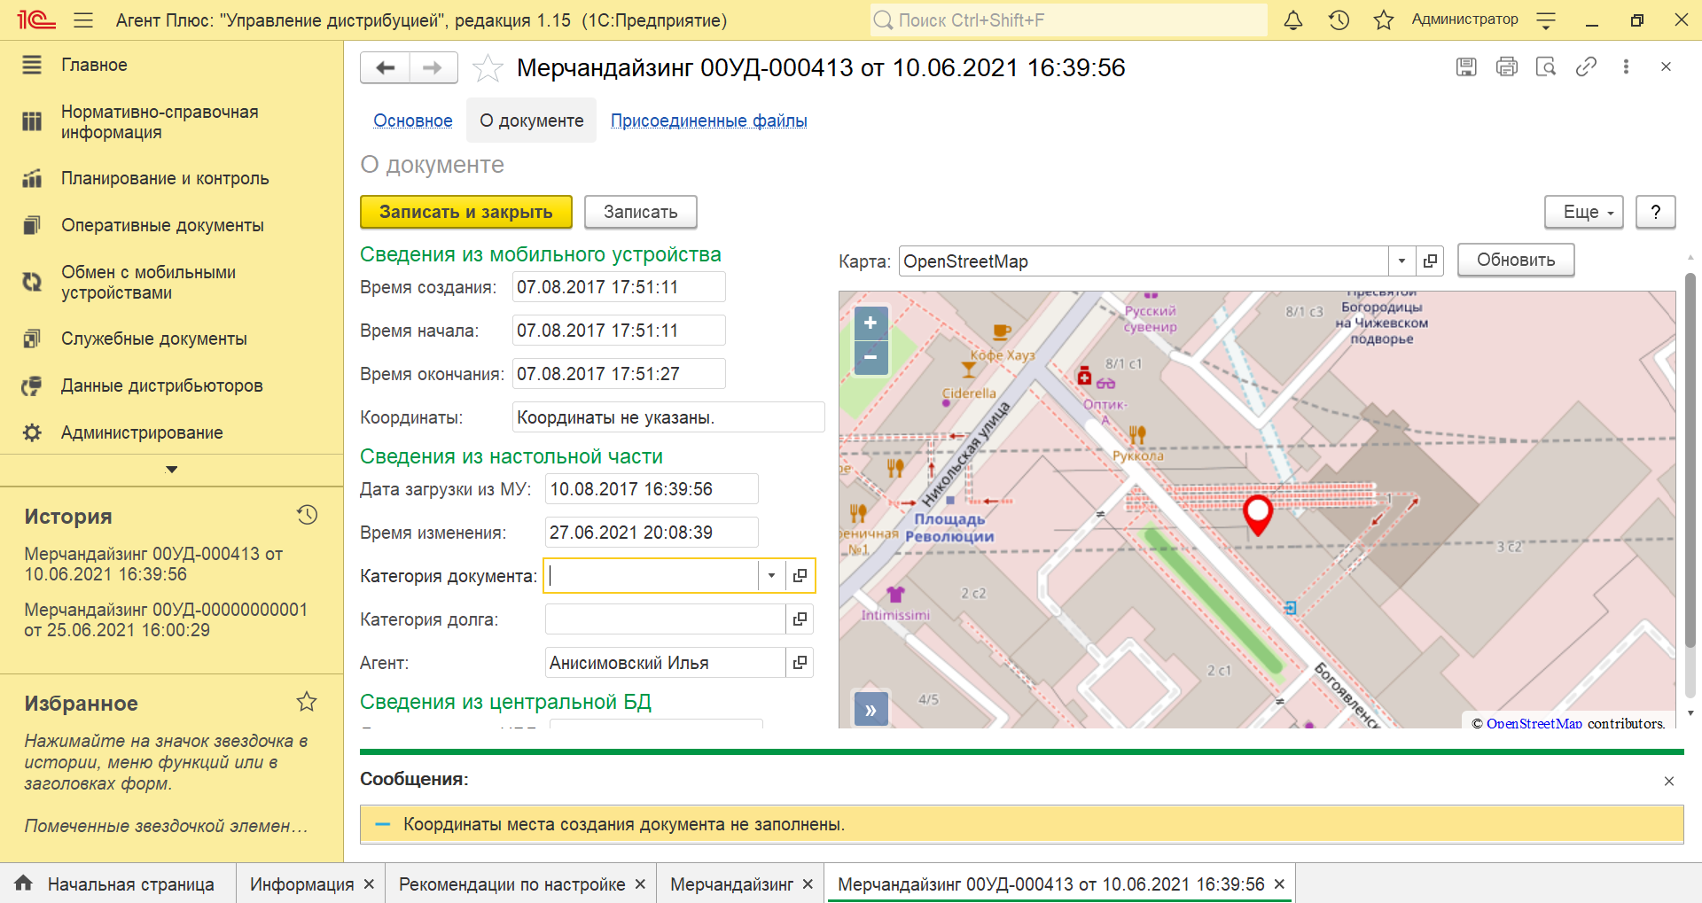The width and height of the screenshot is (1702, 903).
Task: Click the Категория долга input field
Action: pyautogui.click(x=665, y=619)
